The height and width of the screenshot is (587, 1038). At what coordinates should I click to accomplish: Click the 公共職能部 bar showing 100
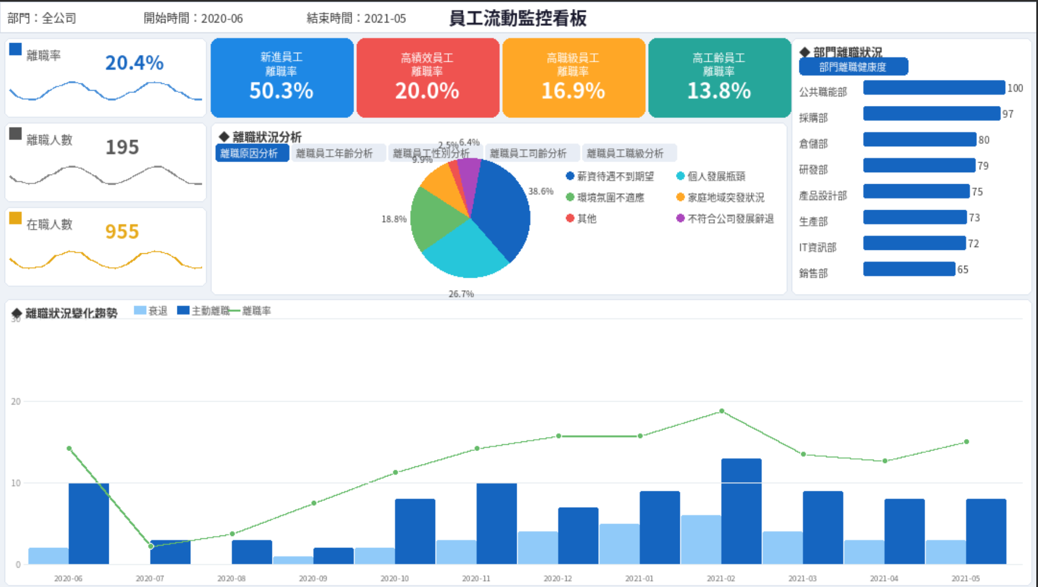[x=934, y=88]
